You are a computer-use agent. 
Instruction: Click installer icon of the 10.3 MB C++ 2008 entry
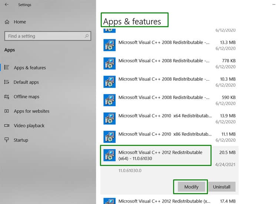coord(110,82)
